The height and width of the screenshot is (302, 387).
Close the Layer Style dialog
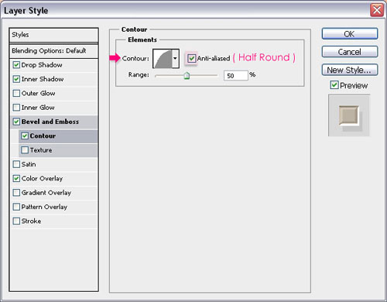[377, 10]
